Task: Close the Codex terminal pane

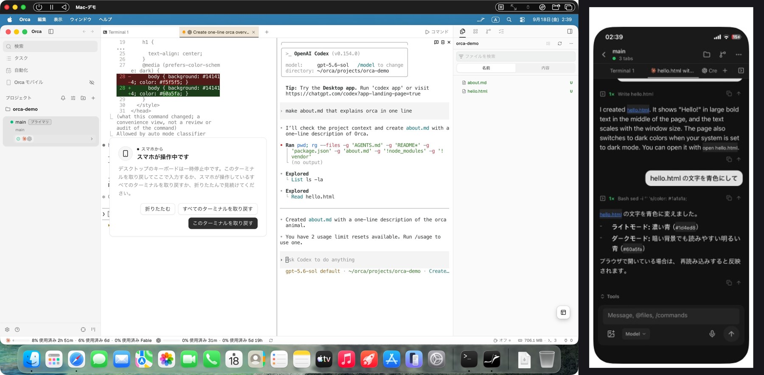Action: (449, 42)
